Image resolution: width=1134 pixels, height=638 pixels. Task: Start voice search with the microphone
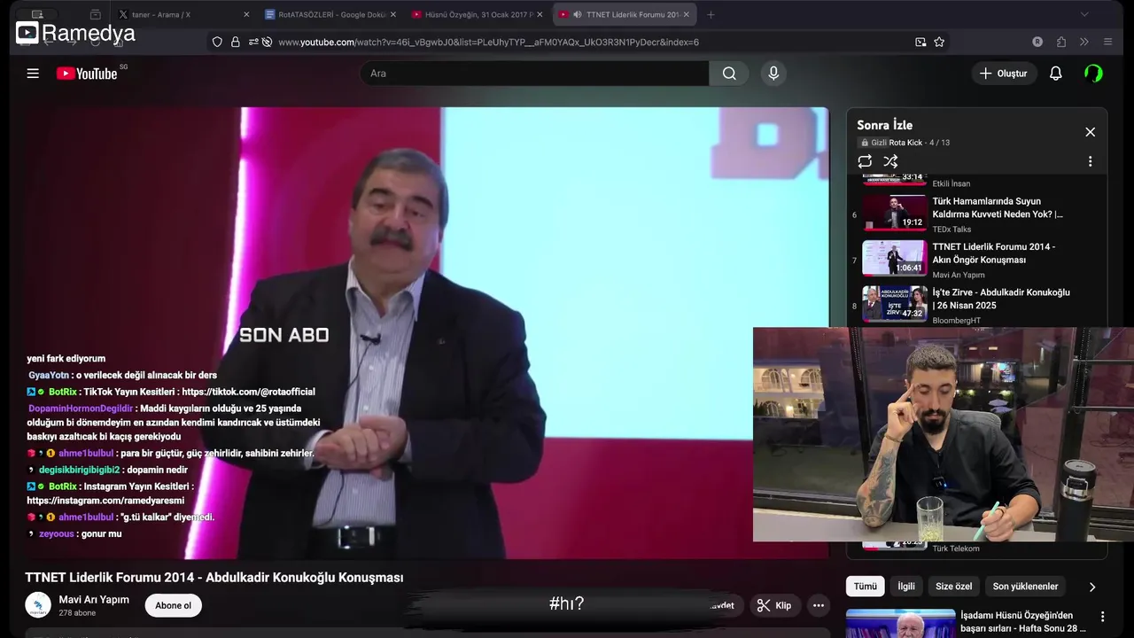[x=773, y=74]
